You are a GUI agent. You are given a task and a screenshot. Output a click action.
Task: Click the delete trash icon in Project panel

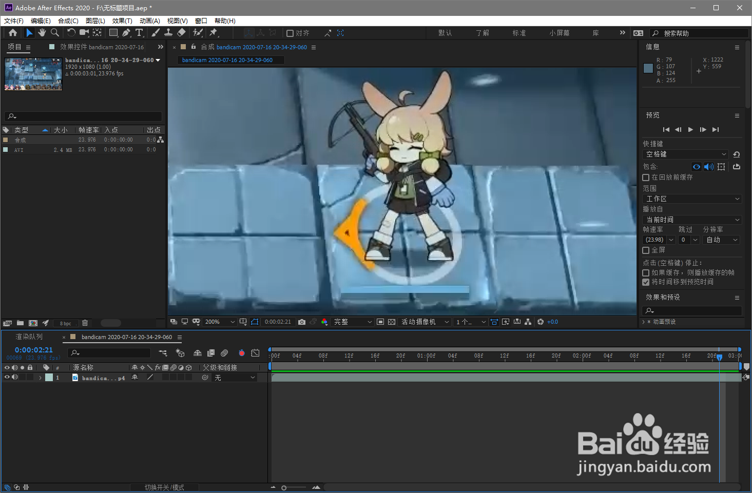85,323
